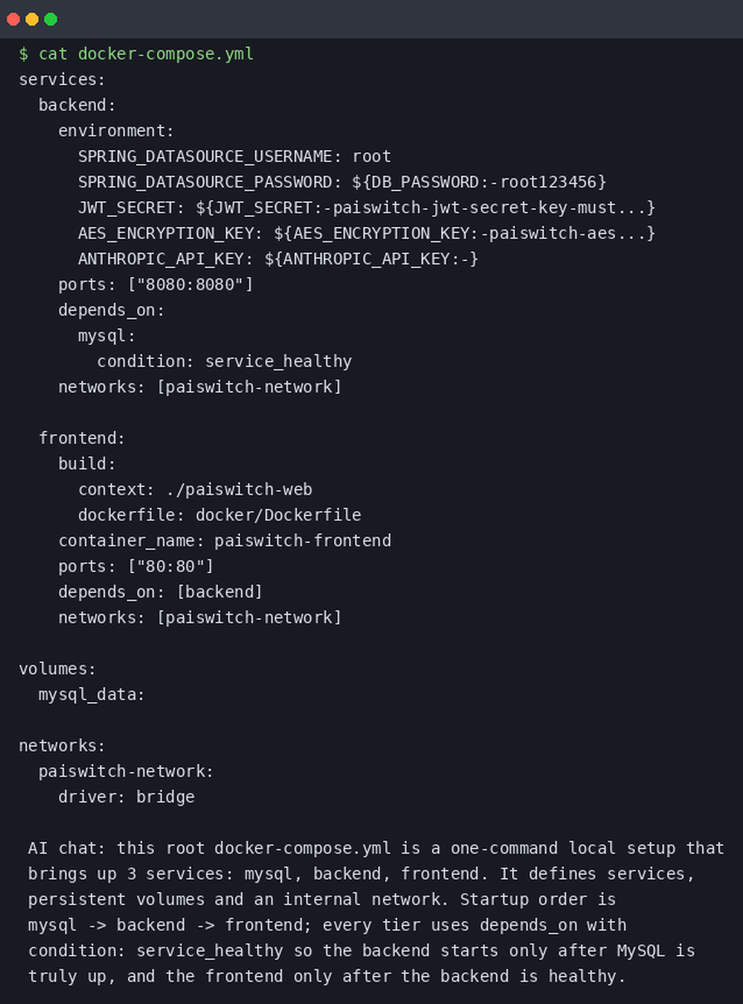Screen dimensions: 743x1004
Task: Click the red close window dot
Action: pos(13,19)
